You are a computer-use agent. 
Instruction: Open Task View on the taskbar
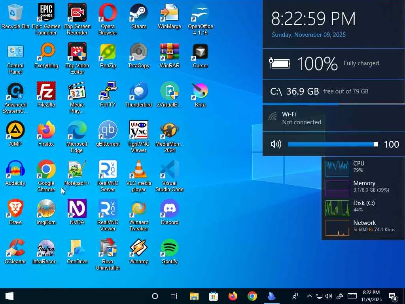coord(174,296)
